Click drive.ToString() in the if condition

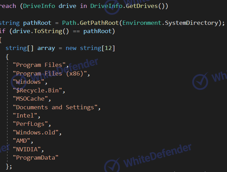[41, 31]
